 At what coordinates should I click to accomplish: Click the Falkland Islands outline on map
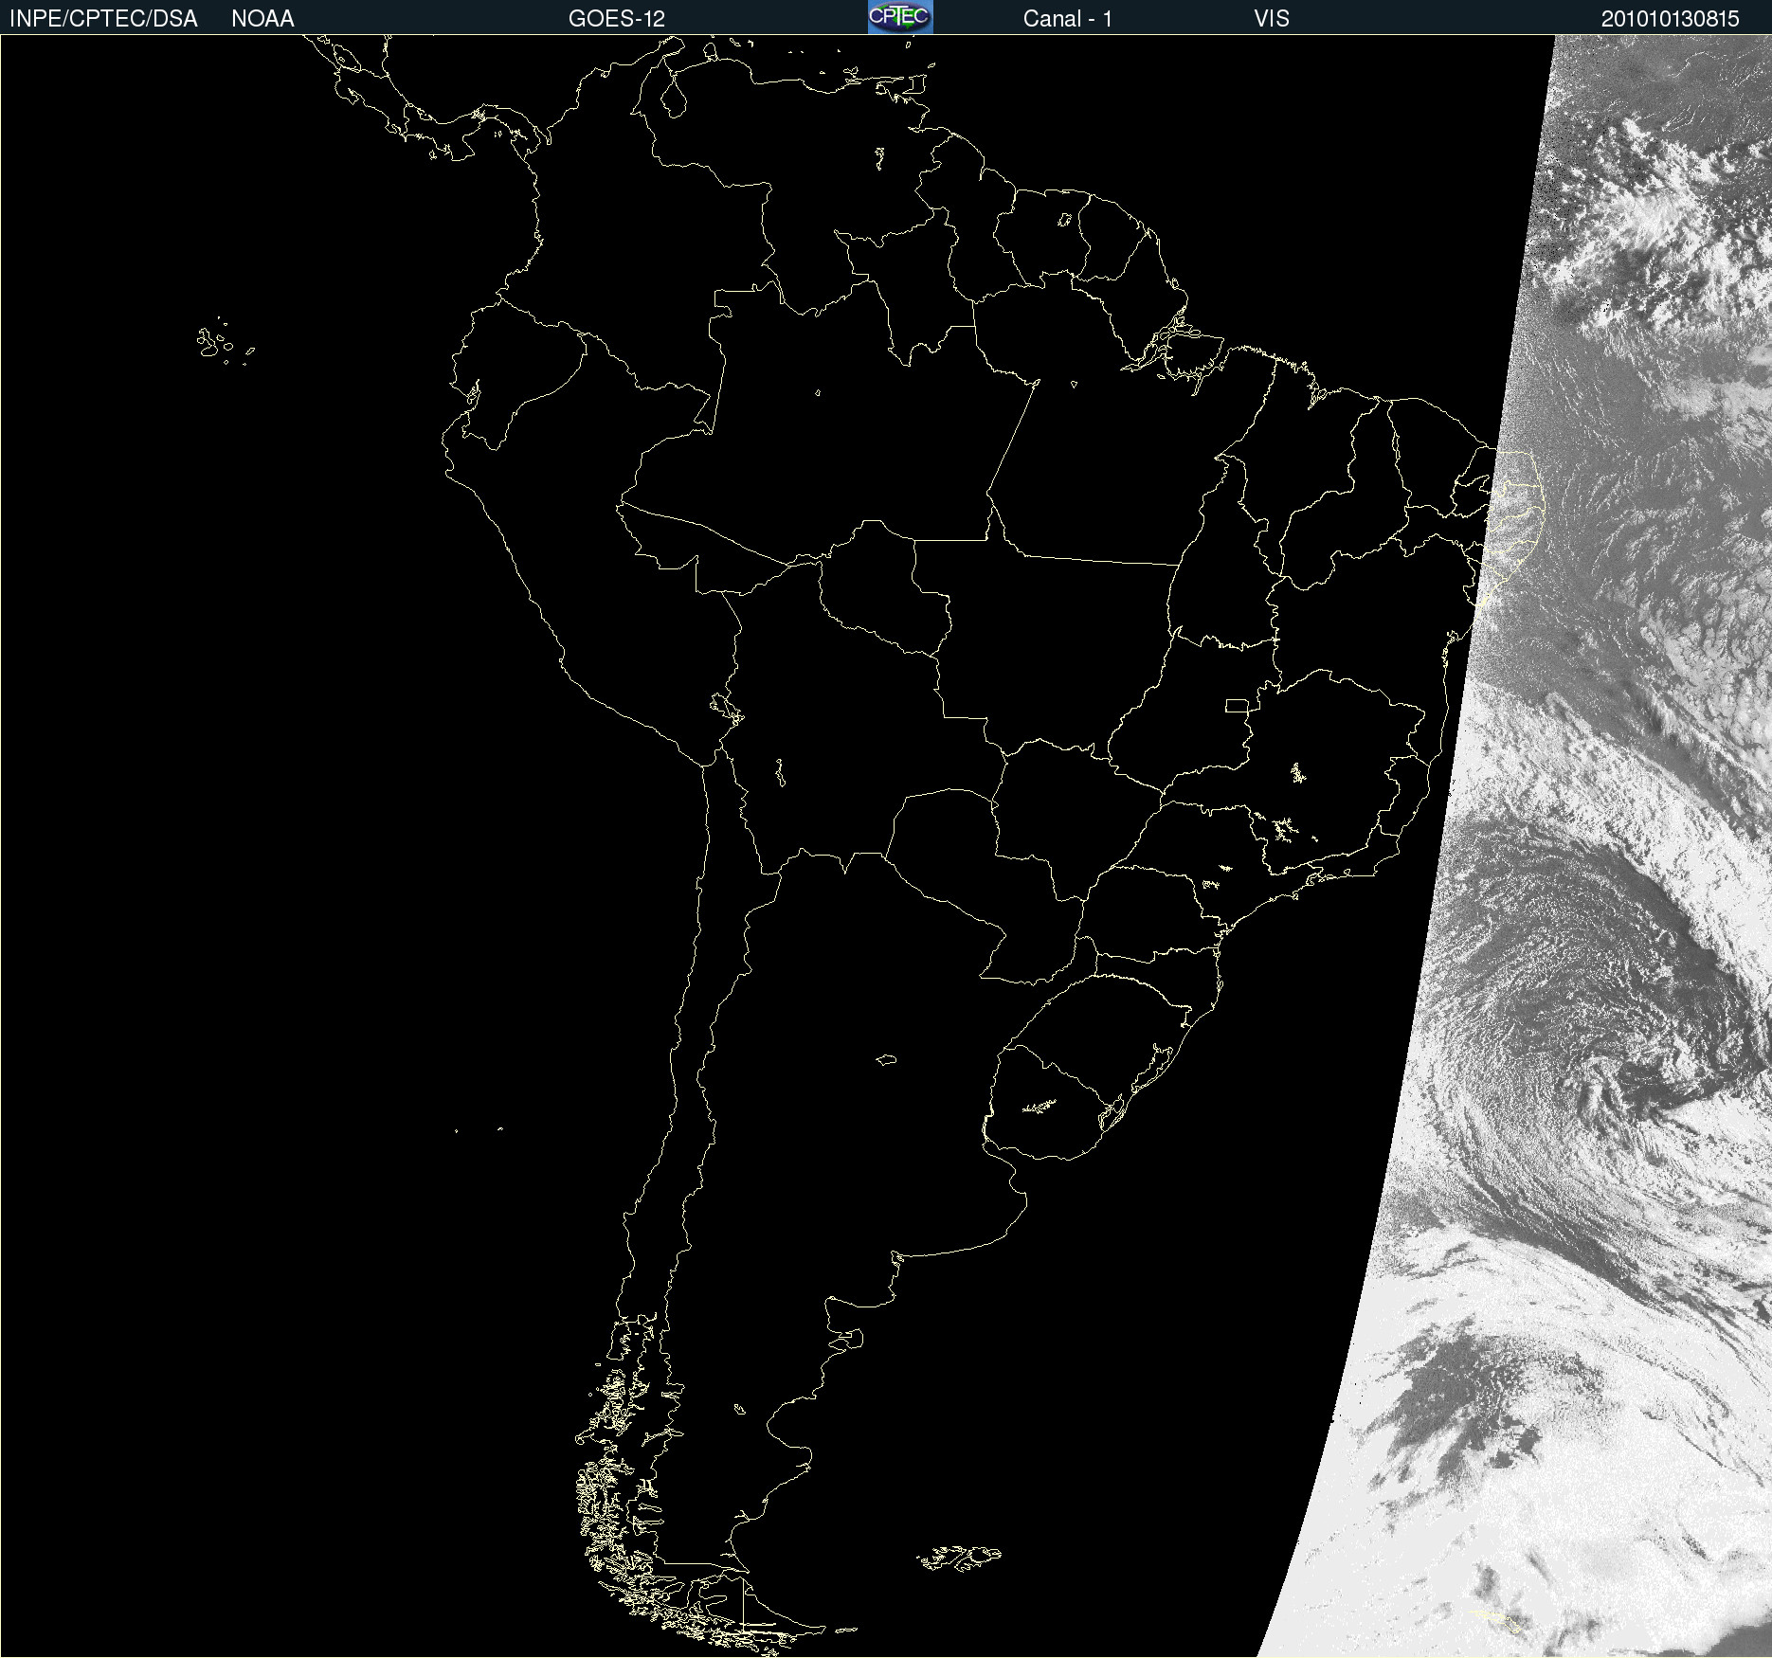959,1559
